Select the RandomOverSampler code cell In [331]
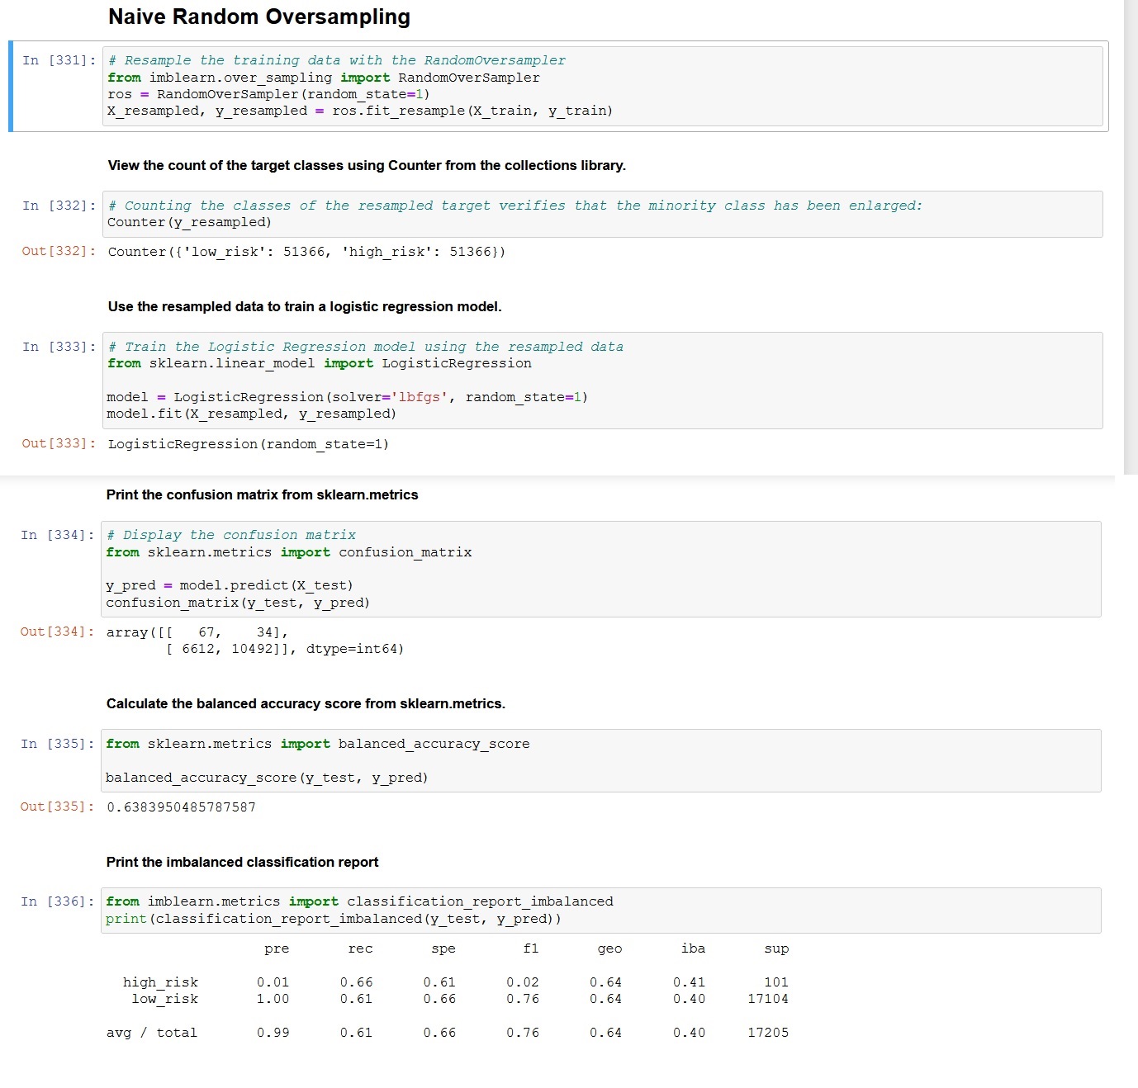Screen dimensions: 1138x1088 (x=578, y=86)
